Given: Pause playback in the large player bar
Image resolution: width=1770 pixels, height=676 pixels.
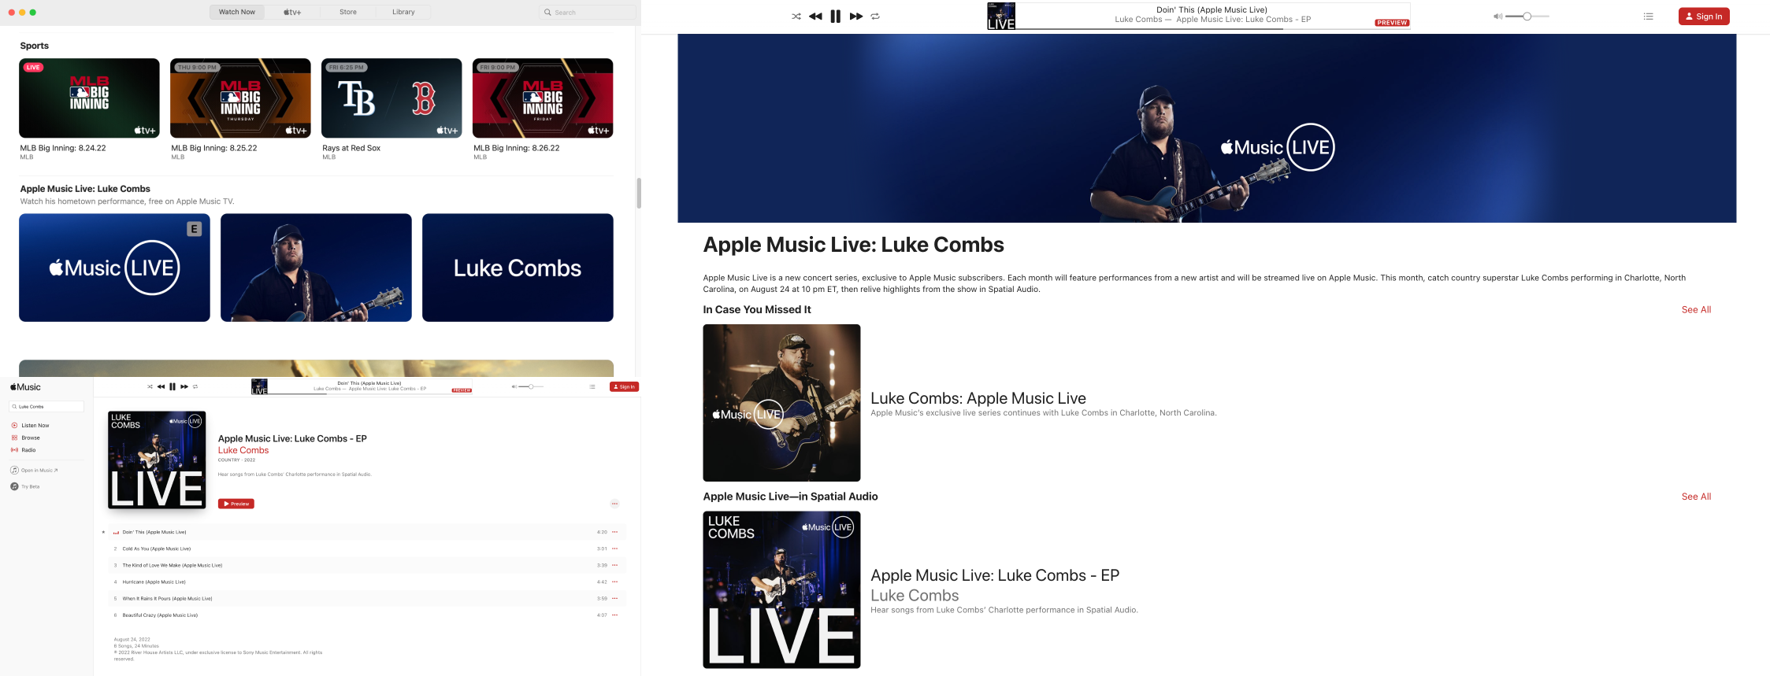Looking at the screenshot, I should click(x=836, y=17).
